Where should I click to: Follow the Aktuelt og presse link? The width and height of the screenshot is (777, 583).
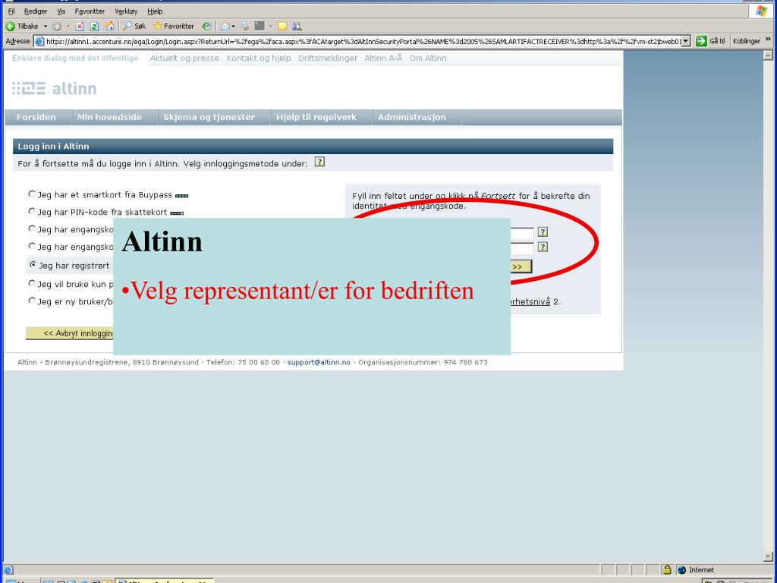184,58
